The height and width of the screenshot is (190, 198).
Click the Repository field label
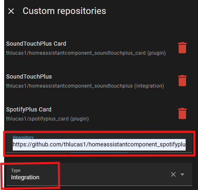tap(23, 137)
